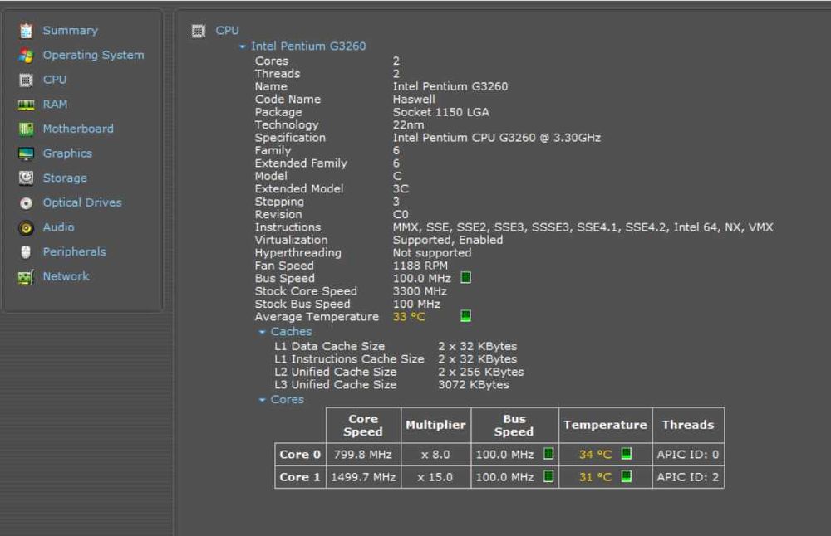The height and width of the screenshot is (536, 831).
Task: Click the 3072 KBytes L3 cache value
Action: coord(474,385)
